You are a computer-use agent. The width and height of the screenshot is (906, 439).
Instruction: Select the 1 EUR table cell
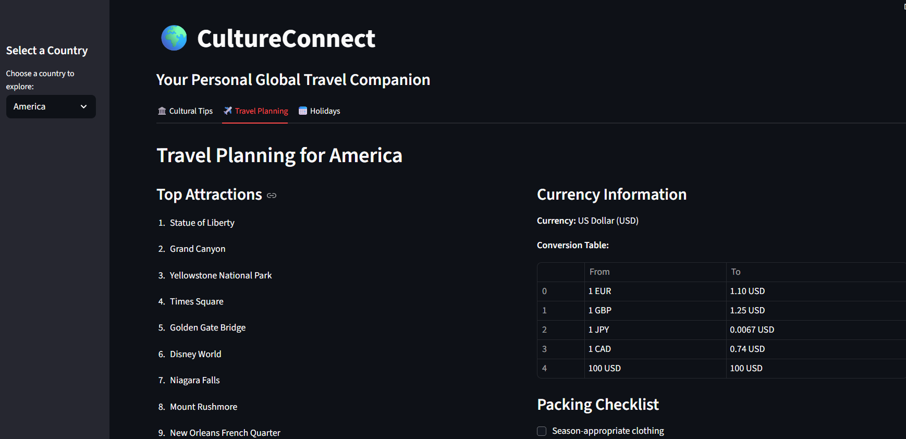point(600,291)
